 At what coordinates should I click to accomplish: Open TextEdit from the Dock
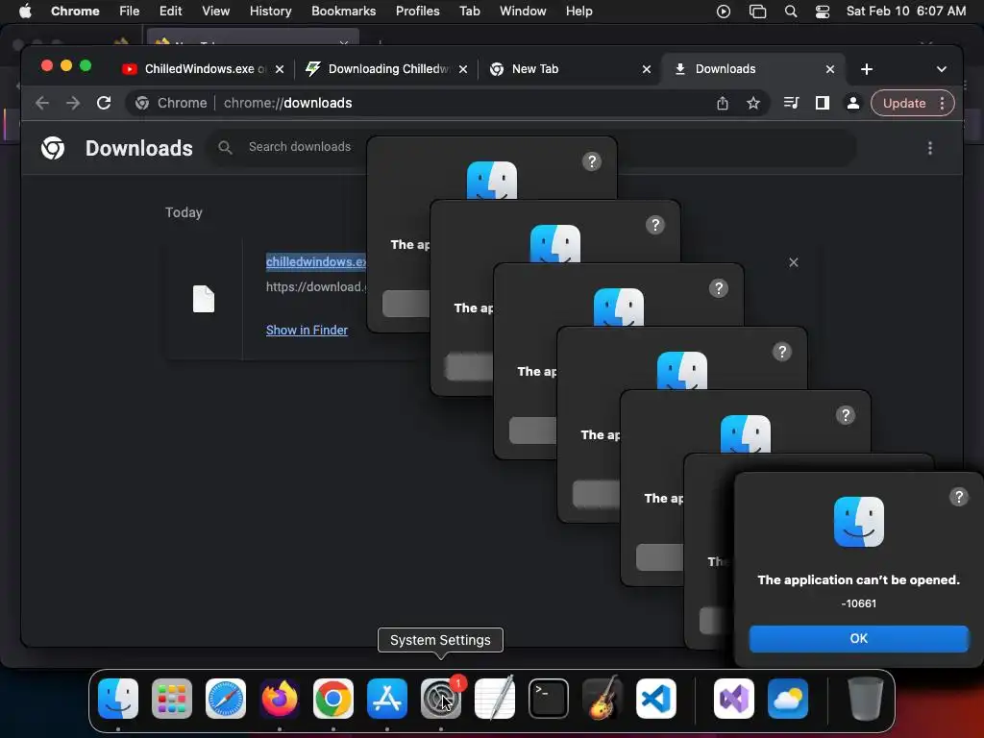click(x=495, y=699)
